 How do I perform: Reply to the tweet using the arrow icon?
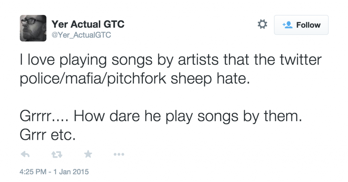[x=25, y=154]
